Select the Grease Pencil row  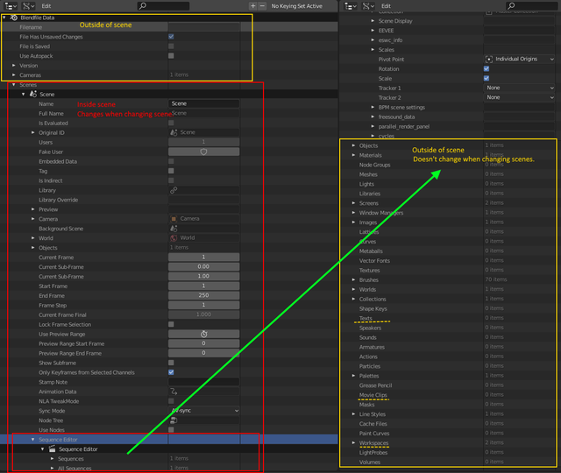coord(447,385)
